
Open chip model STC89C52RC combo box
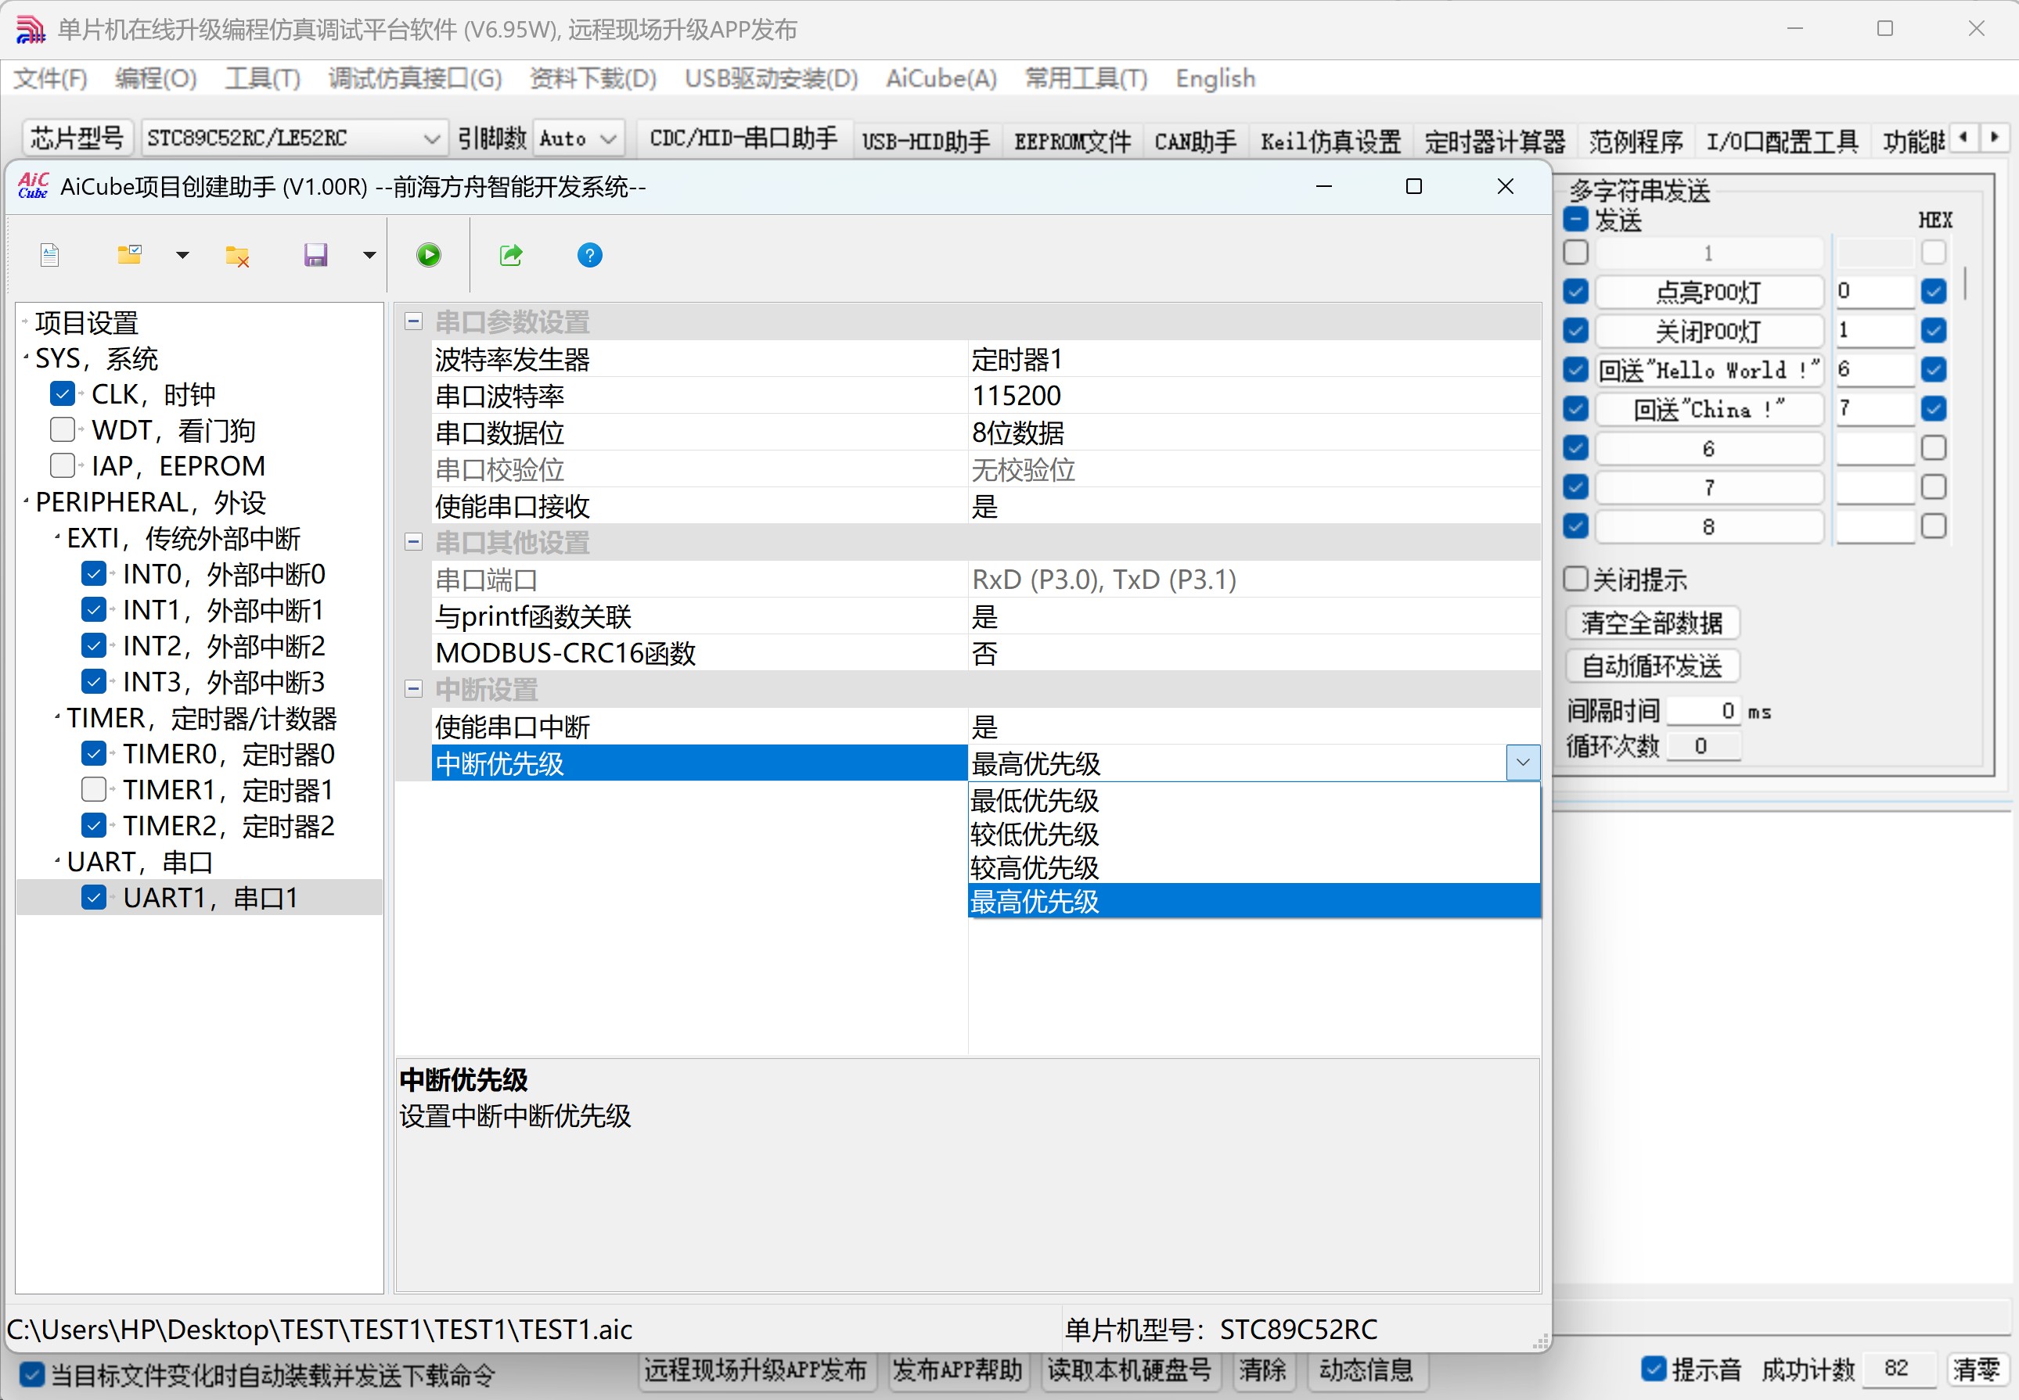[294, 138]
